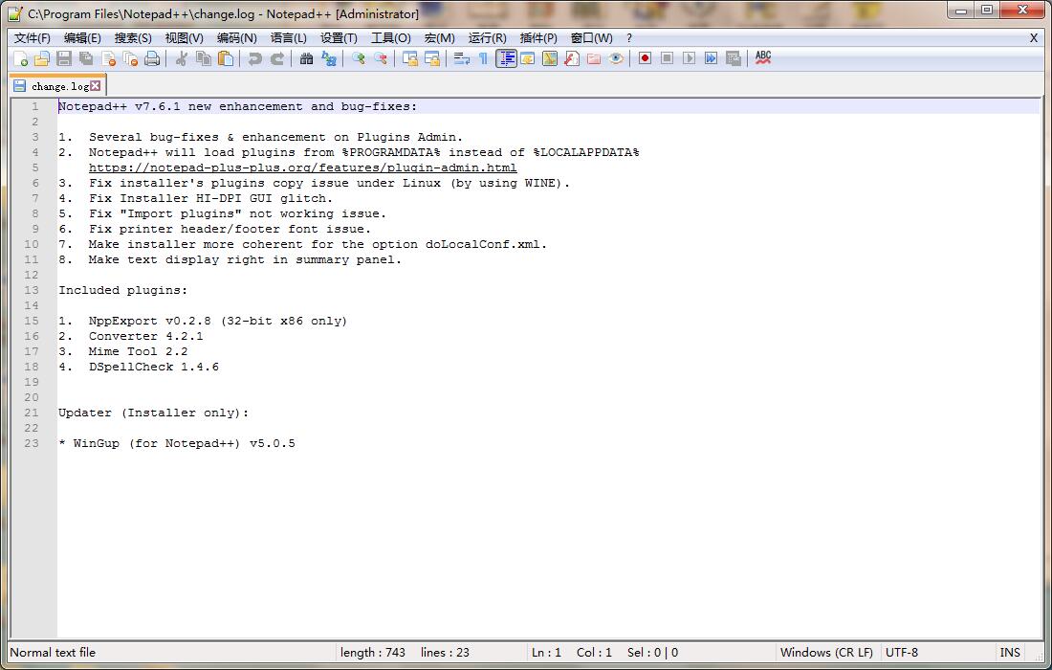
Task: Toggle show all characters pilcrow icon
Action: pos(484,59)
